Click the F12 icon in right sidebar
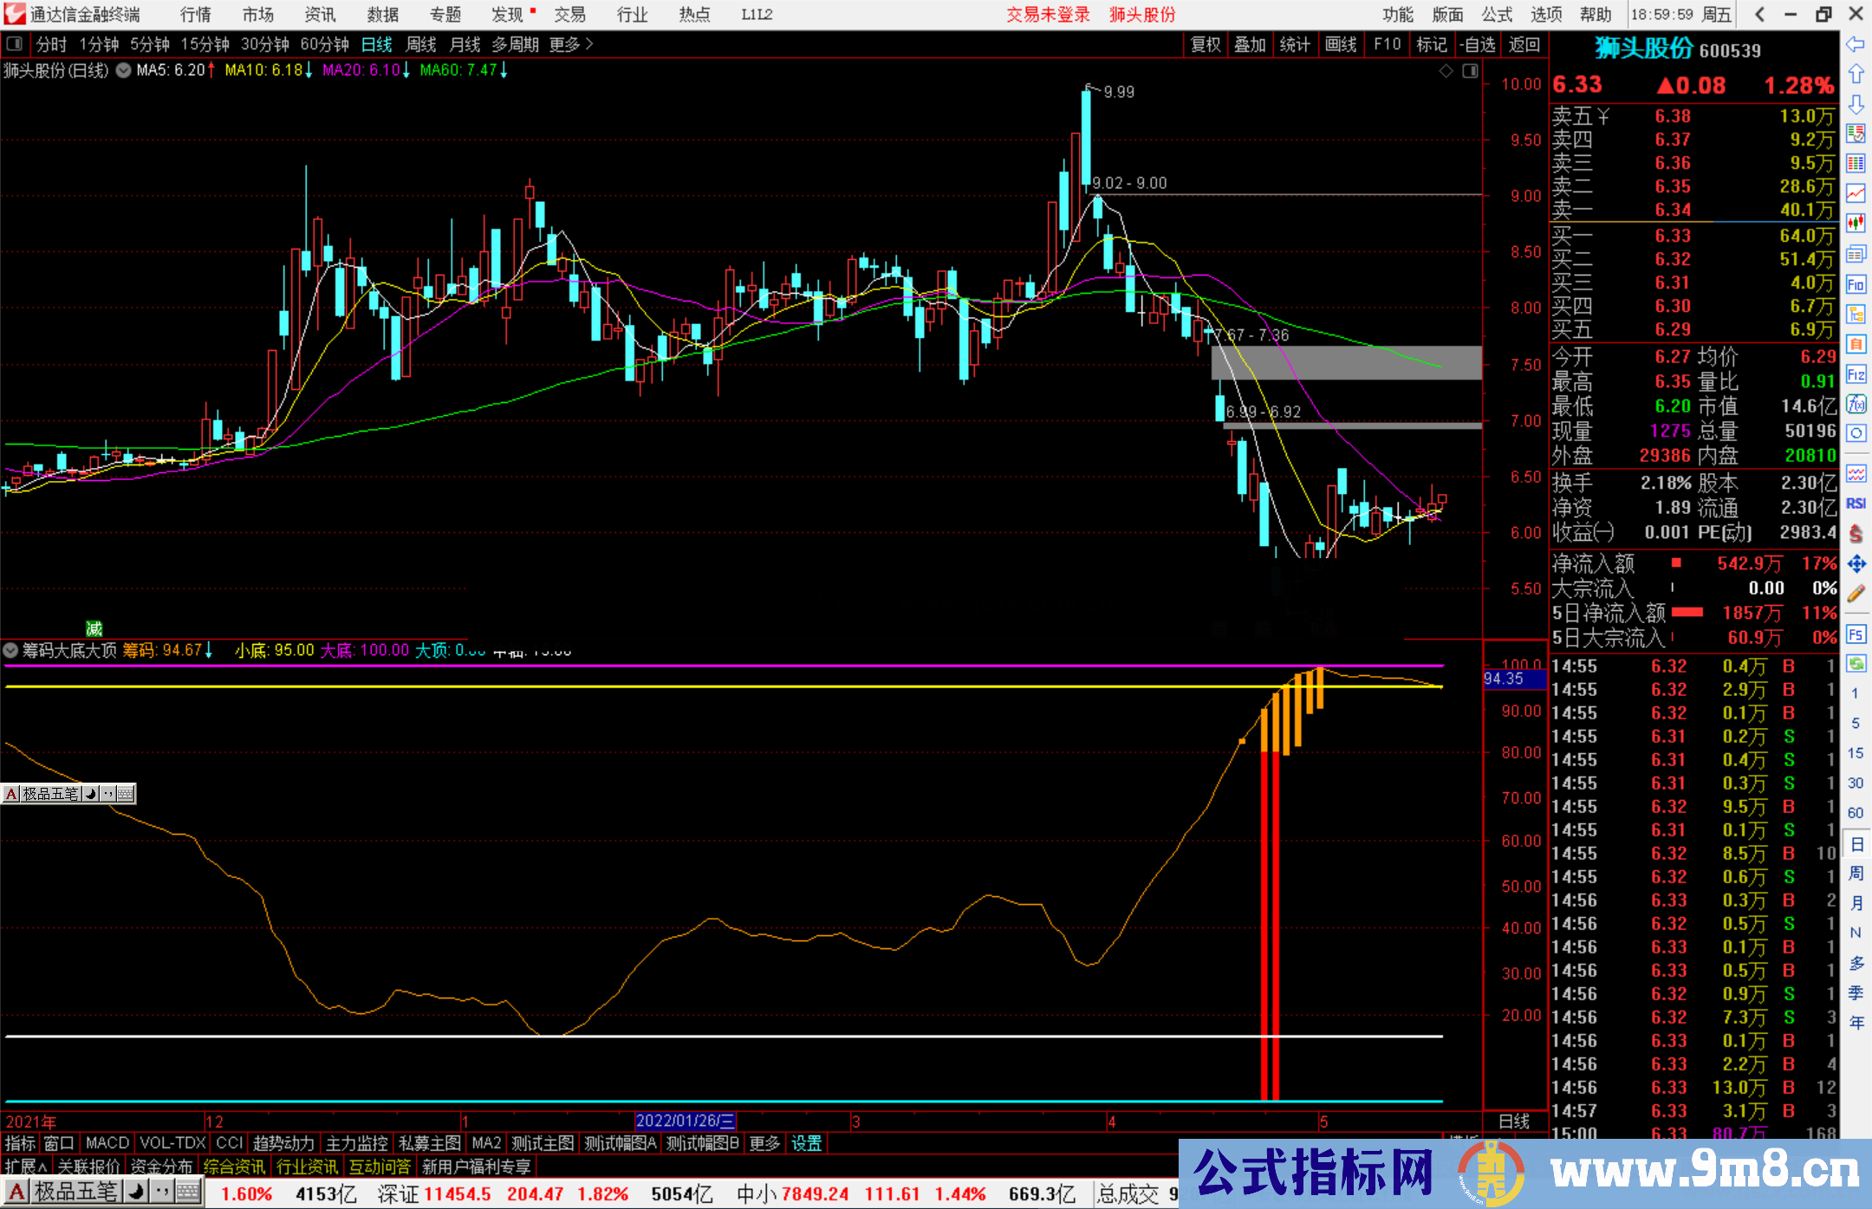1872x1209 pixels. tap(1856, 374)
